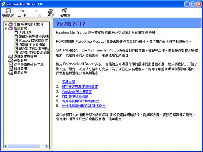Open 內部郵件收發測試 tree topic
203x152 pixels.
[x=32, y=45]
